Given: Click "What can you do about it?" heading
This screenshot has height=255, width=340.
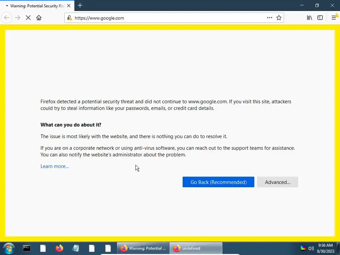Looking at the screenshot, I should click(71, 125).
